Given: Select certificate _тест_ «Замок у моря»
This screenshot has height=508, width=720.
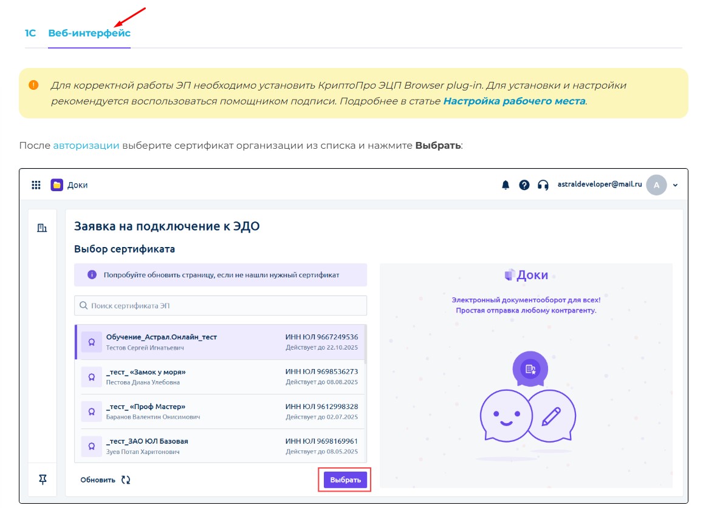Looking at the screenshot, I should point(220,377).
